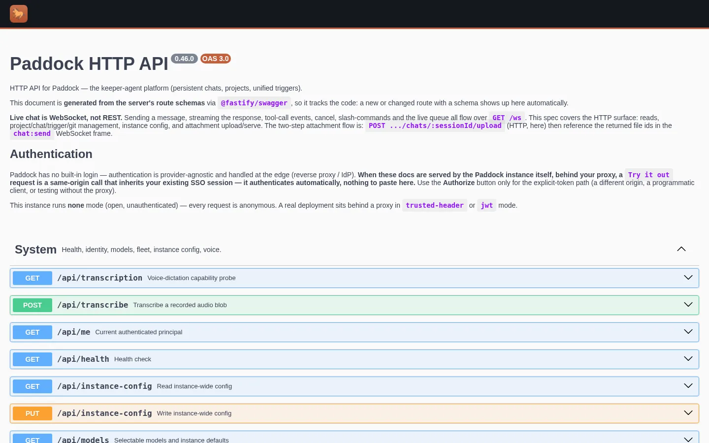This screenshot has height=443, width=709.
Task: Click the 'Health check' summary text
Action: tap(133, 359)
